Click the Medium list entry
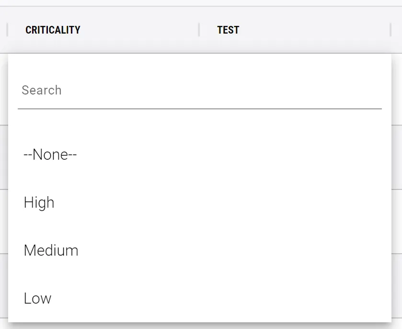 tap(51, 251)
